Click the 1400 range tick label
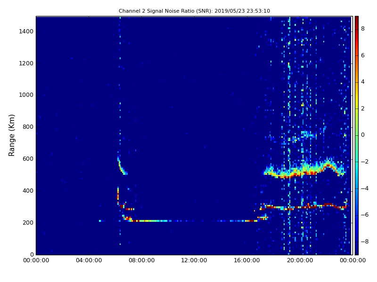Screen dimensions: 377x282 click(26, 31)
